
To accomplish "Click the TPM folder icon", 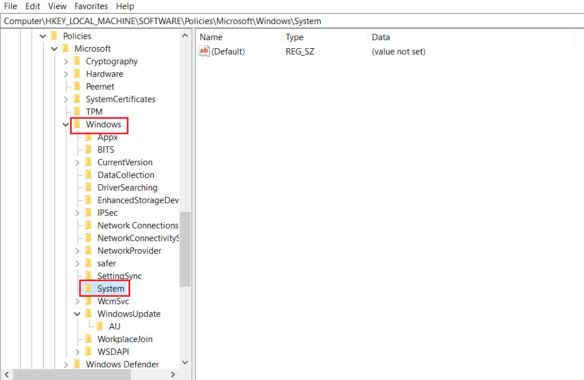I will tap(77, 112).
